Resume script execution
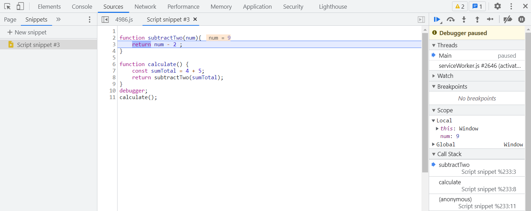The image size is (531, 211). [x=437, y=19]
